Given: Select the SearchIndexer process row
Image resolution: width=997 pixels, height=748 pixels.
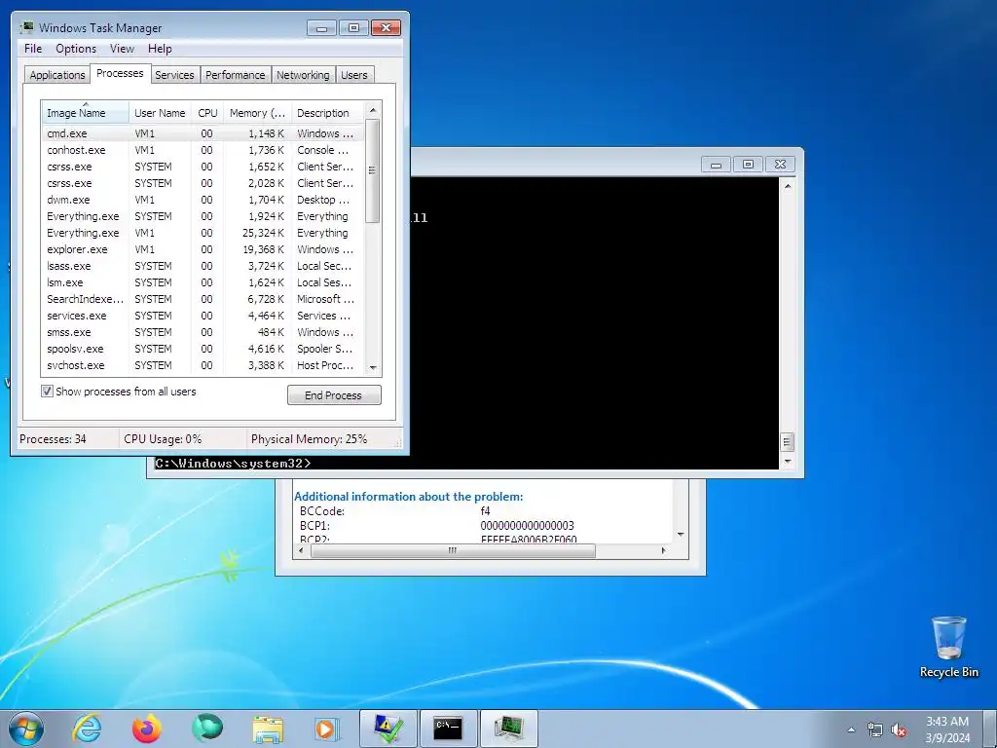Looking at the screenshot, I should tap(203, 299).
